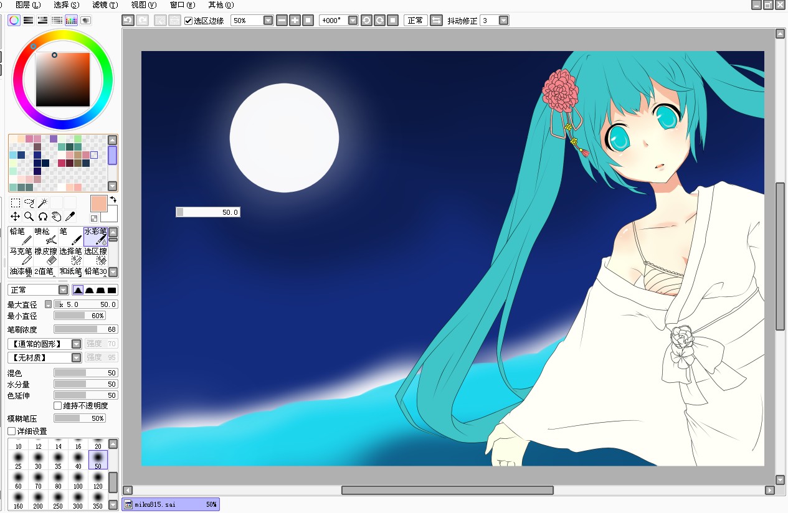The height and width of the screenshot is (513, 788).
Task: Pick the eyedropper color picker tool
Action: [x=70, y=217]
